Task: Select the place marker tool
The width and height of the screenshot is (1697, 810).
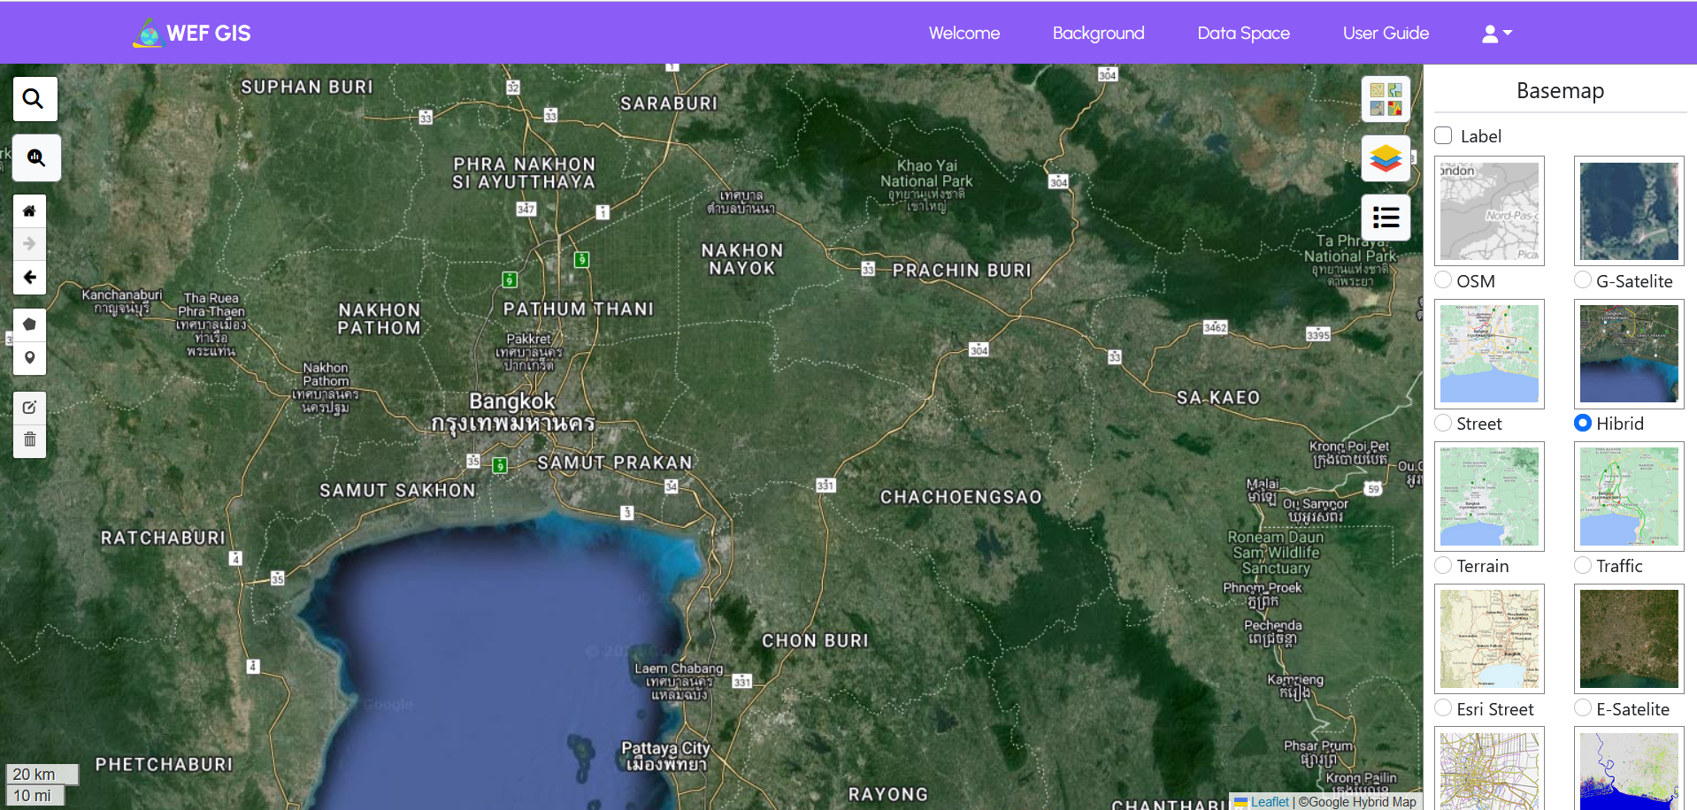Action: pyautogui.click(x=29, y=358)
